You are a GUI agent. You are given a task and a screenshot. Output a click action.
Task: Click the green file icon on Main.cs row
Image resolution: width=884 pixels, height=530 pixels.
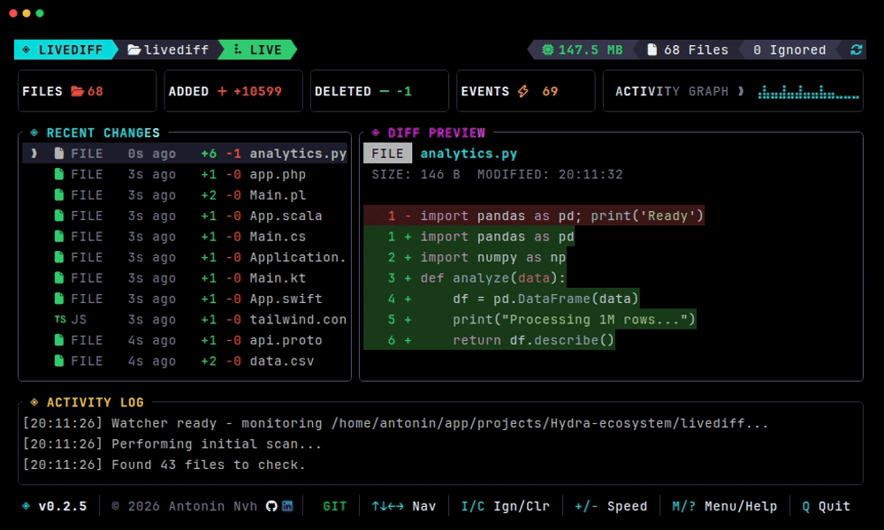point(58,237)
